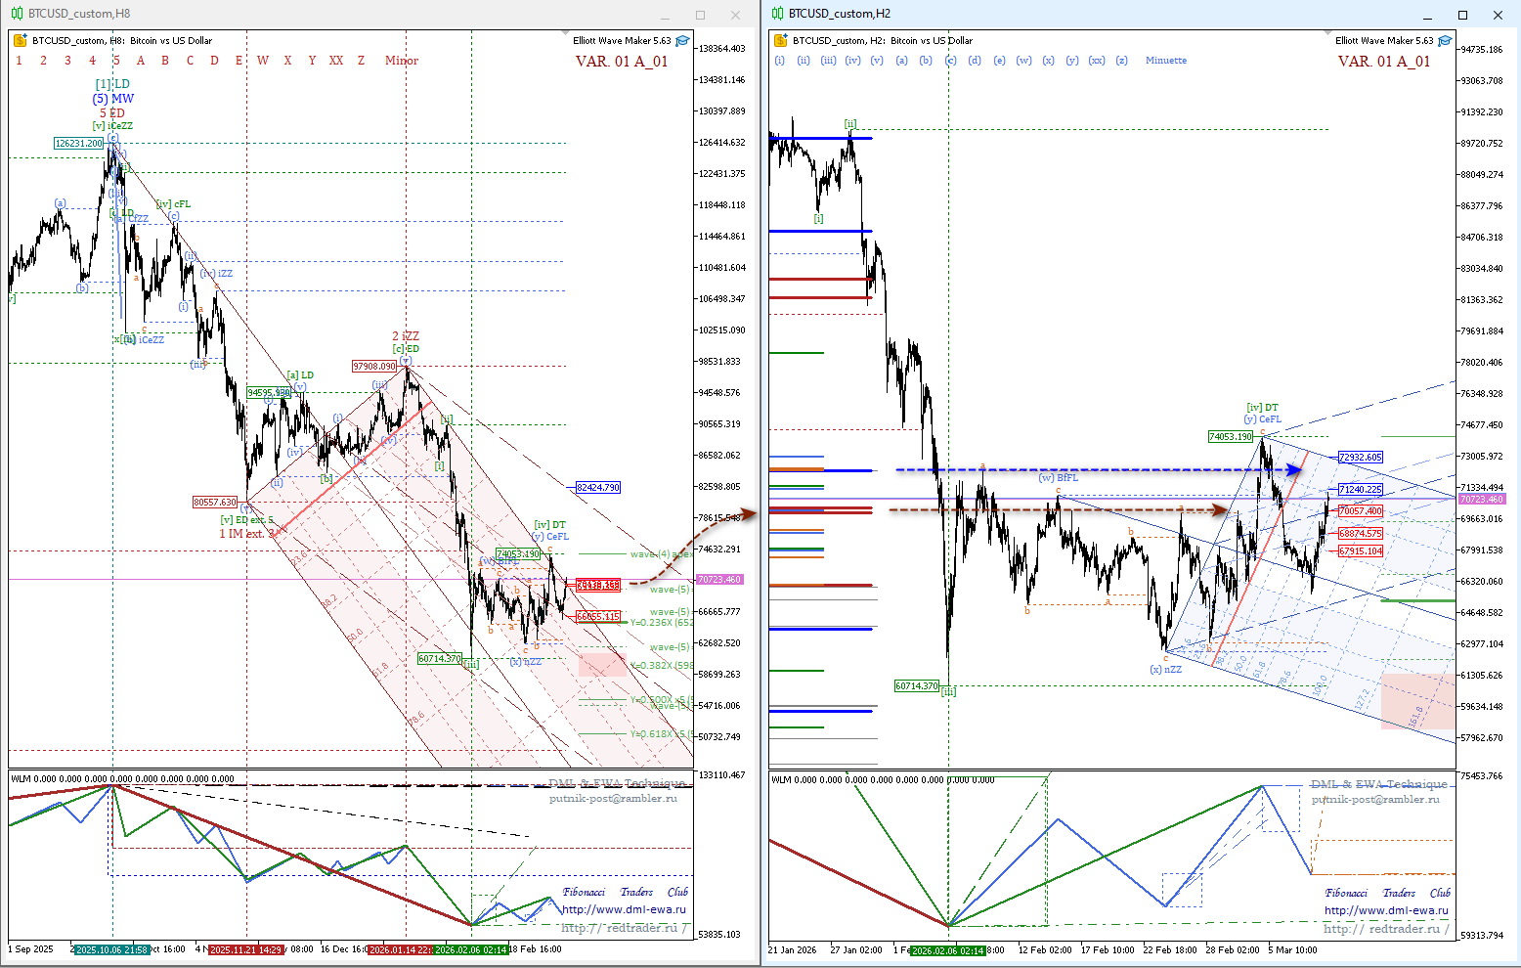Click the dollar symbol icon on the H8 chart
Image resolution: width=1521 pixels, height=968 pixels.
[20, 41]
